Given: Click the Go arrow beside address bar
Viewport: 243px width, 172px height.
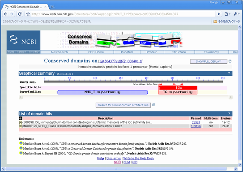Looking at the screenshot, I should click(x=219, y=14).
